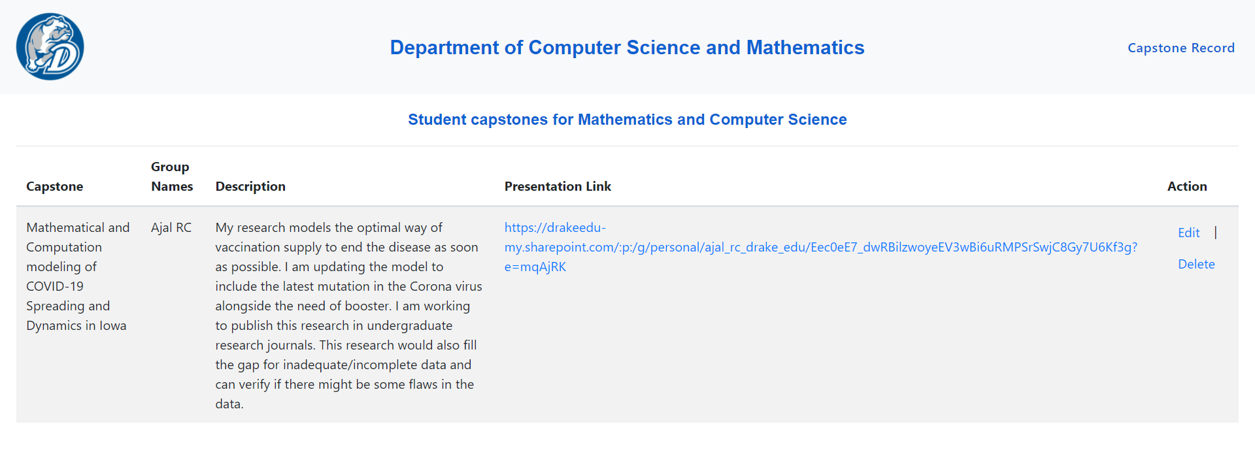Open the Capstone Record nav link
Image resolution: width=1255 pixels, height=473 pixels.
point(1180,48)
